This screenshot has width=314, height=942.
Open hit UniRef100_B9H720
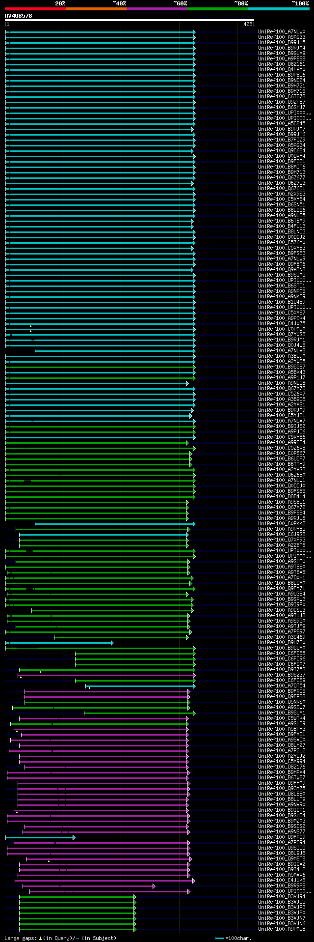(282, 642)
